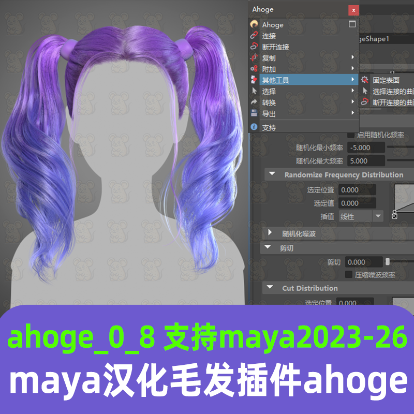414x414 pixels.
Task: Click the 选定值 field showing 0.000
Action: tap(357, 203)
